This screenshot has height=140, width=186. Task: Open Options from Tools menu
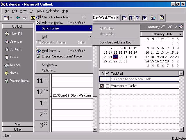[64, 70]
